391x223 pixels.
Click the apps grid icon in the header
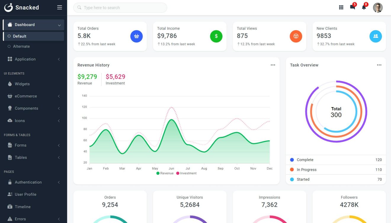[341, 7]
